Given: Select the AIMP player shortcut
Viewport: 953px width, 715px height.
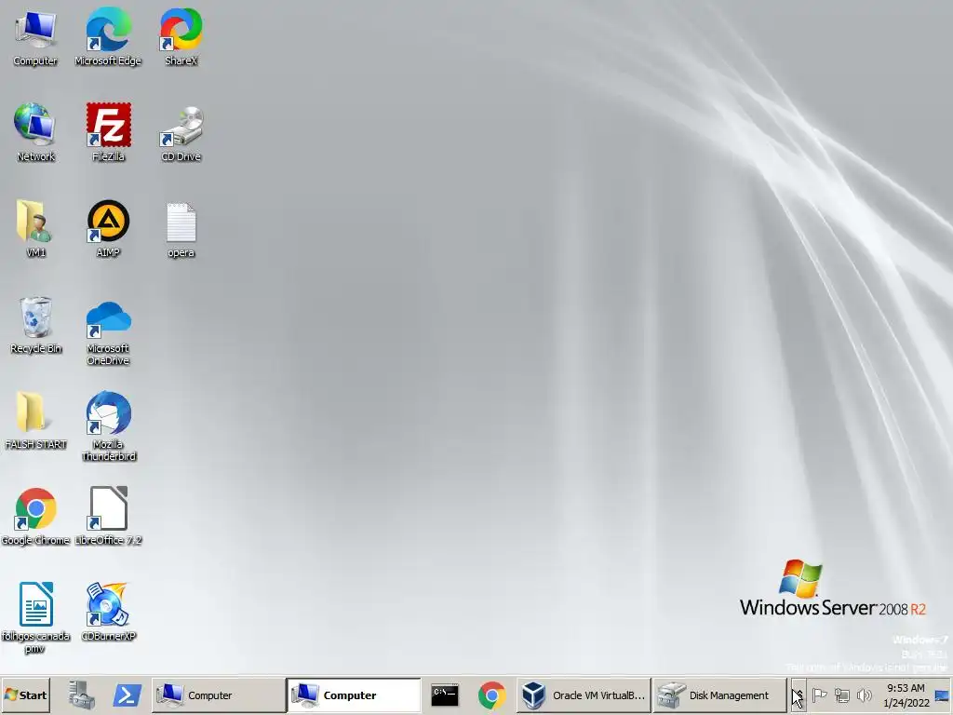Looking at the screenshot, I should pyautogui.click(x=108, y=229).
